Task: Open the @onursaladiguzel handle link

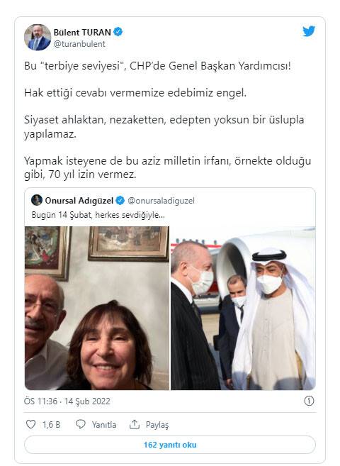Action: tap(161, 201)
